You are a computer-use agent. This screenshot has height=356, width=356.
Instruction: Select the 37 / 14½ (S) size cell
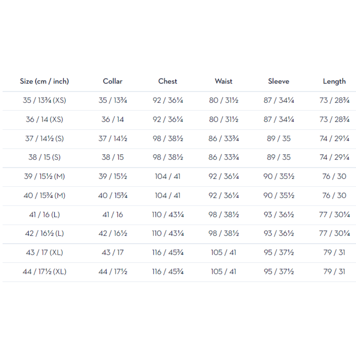[x=44, y=138]
